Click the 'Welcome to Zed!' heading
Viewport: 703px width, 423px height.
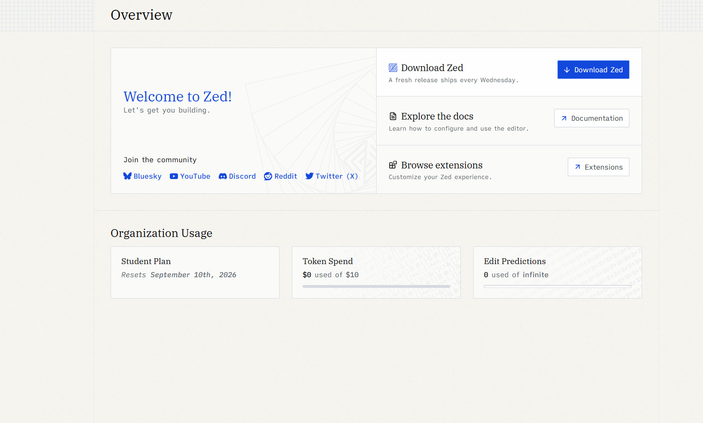[178, 97]
